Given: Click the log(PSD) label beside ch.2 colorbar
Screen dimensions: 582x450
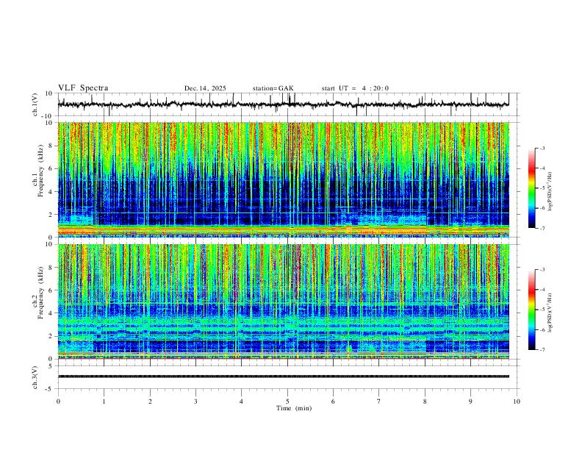Looking at the screenshot, I should click(550, 312).
